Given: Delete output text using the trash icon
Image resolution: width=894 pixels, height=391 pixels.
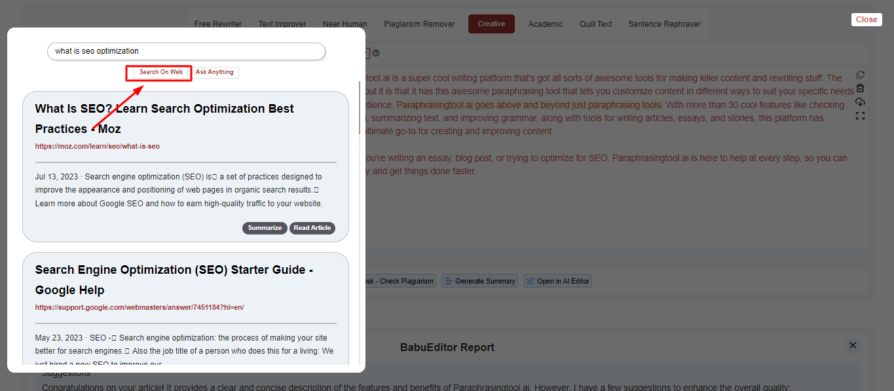Looking at the screenshot, I should (861, 88).
